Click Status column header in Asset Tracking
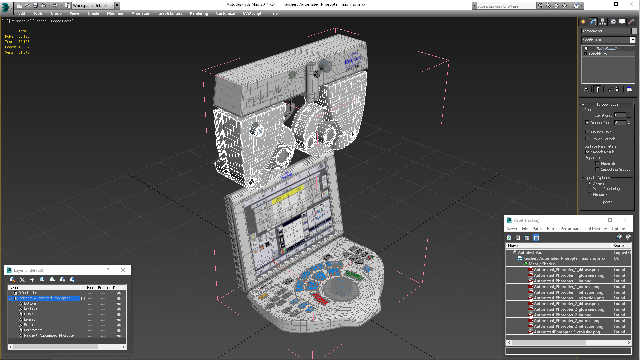The width and height of the screenshot is (640, 360). [622, 246]
